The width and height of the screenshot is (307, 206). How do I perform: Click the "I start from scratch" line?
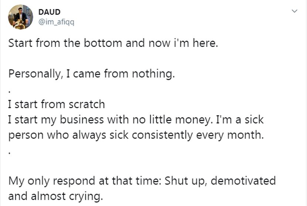coord(57,104)
